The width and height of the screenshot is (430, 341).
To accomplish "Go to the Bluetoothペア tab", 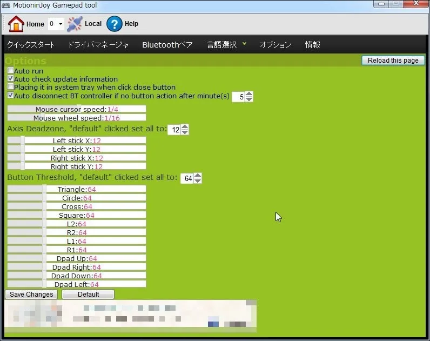I will point(167,44).
